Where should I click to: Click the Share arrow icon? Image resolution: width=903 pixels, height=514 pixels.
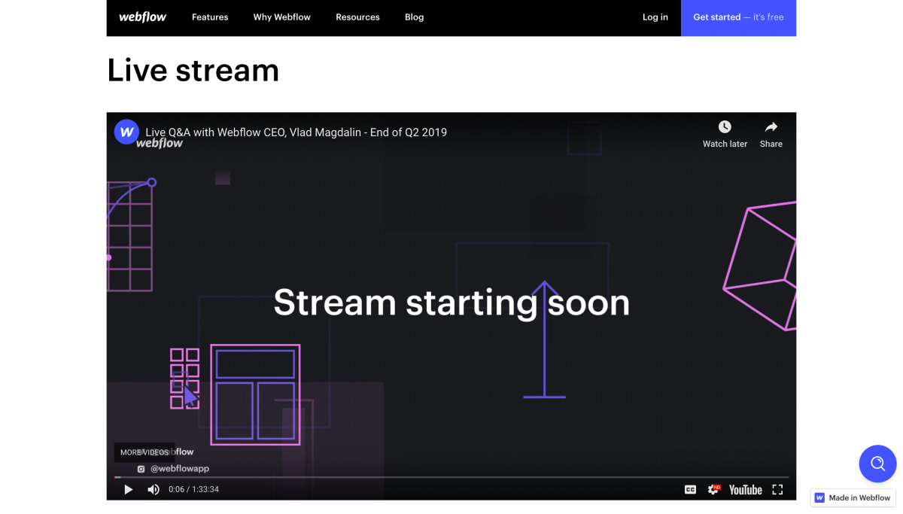pos(771,127)
